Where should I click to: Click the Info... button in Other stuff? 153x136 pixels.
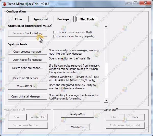point(115,117)
